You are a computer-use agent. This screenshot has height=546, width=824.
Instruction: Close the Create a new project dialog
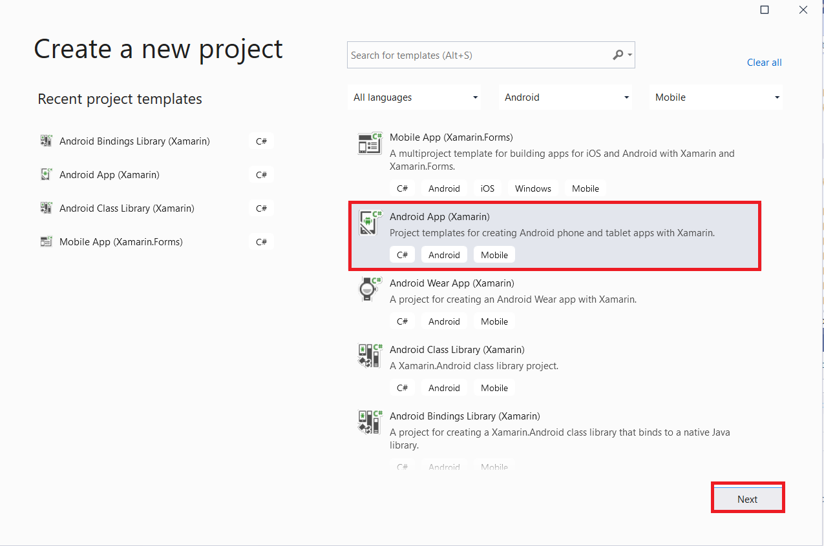pos(803,10)
